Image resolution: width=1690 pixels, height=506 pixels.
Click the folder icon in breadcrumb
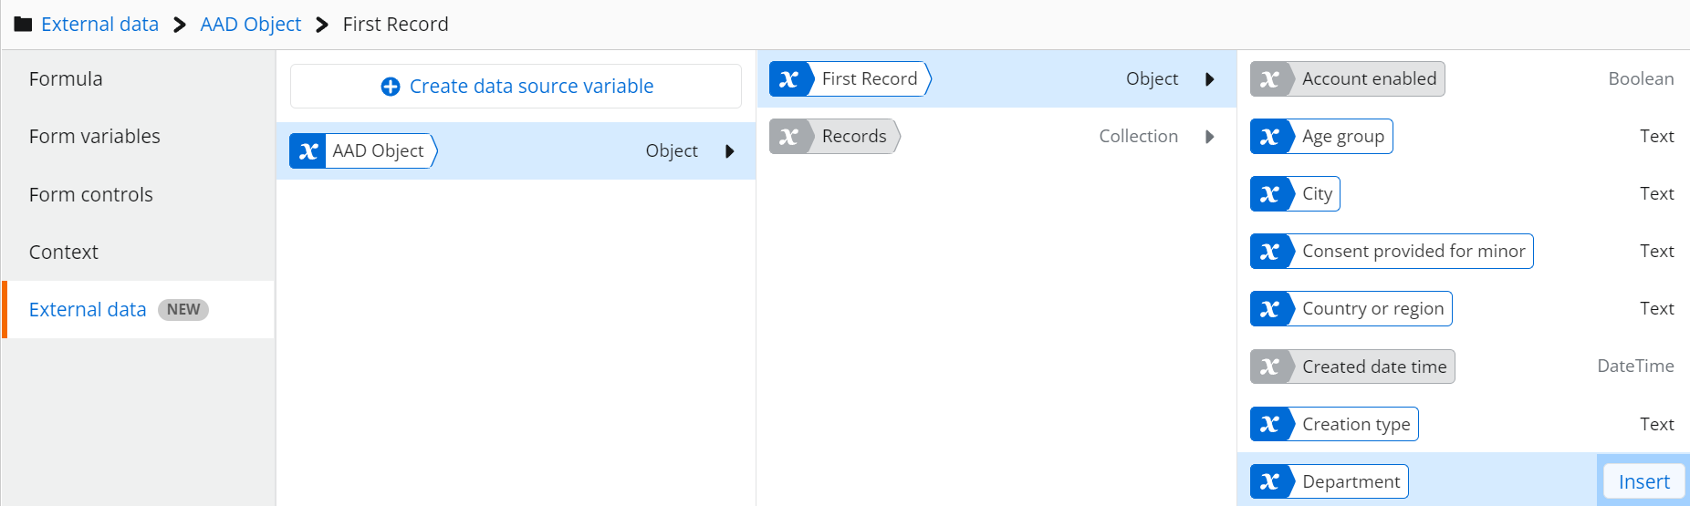coord(23,25)
